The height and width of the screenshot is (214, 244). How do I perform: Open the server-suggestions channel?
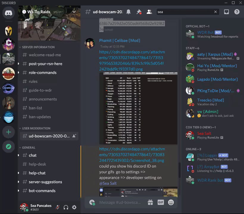pyautogui.click(x=49, y=182)
